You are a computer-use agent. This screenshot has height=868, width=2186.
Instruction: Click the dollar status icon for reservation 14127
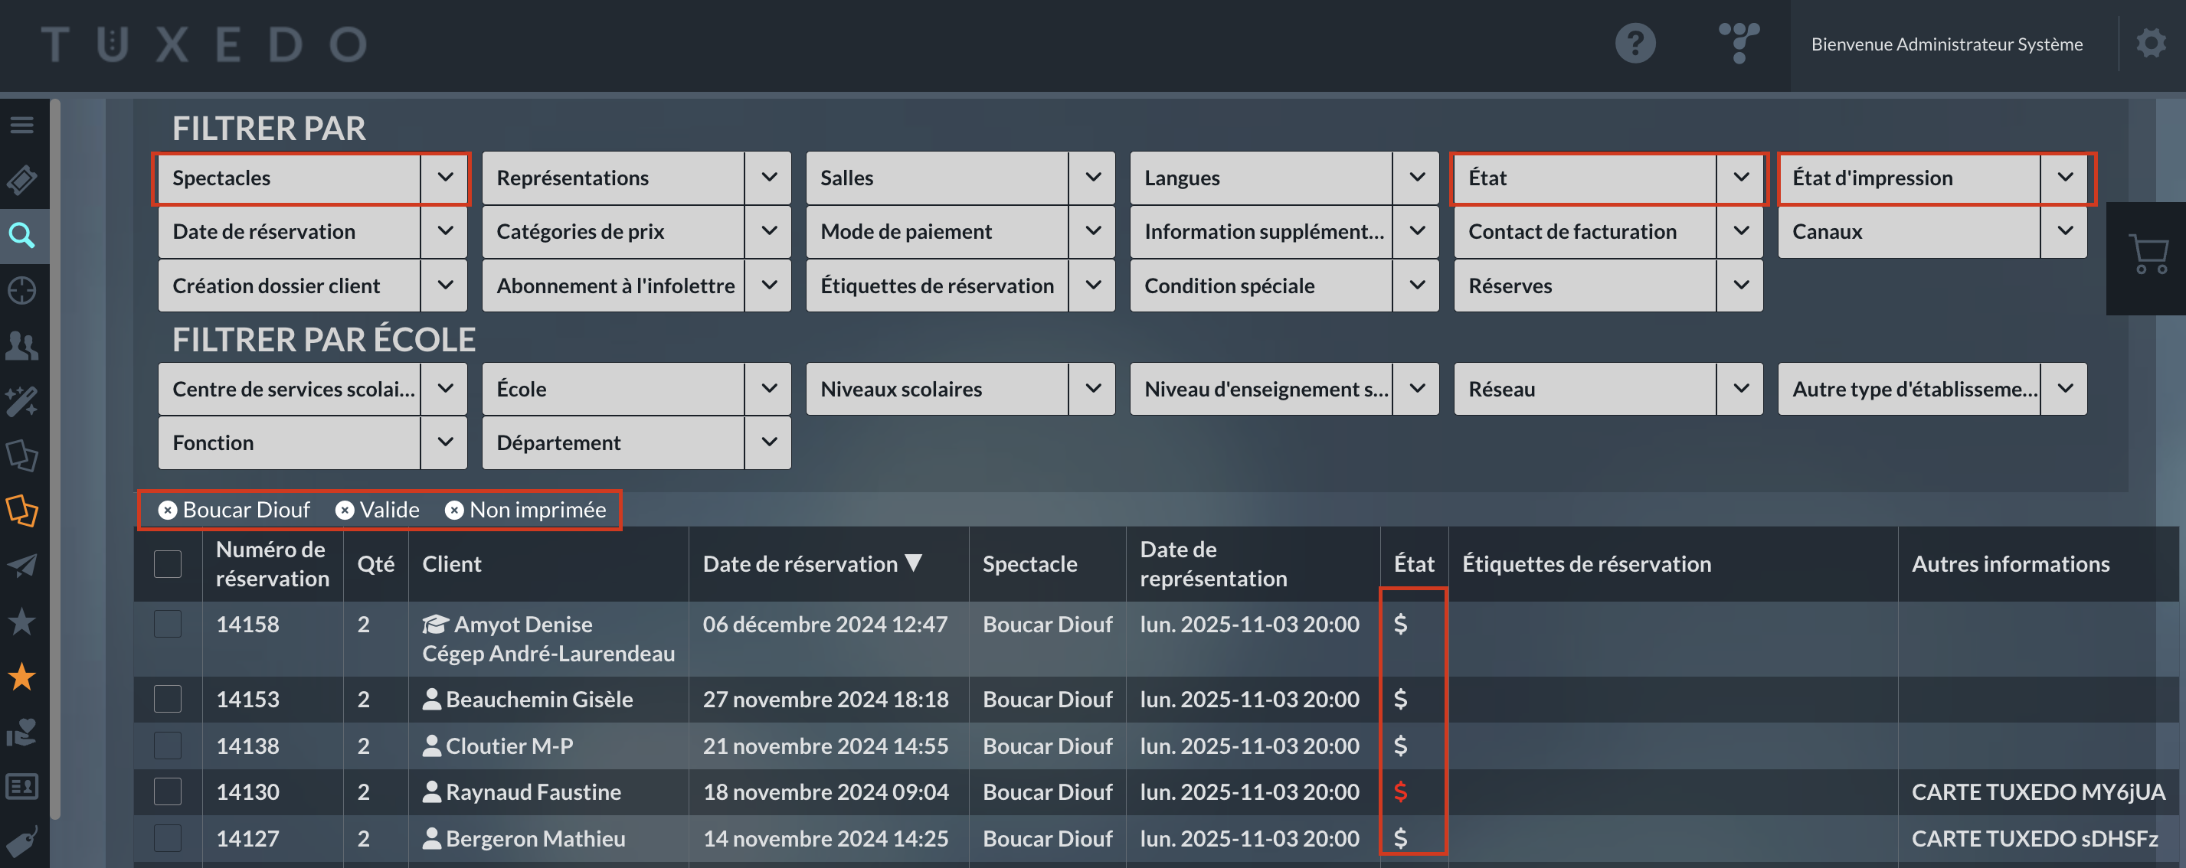[x=1400, y=839]
